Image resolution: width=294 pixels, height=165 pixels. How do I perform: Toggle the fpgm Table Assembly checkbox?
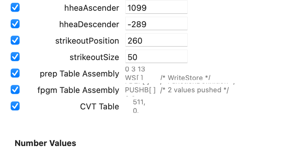[15, 89]
